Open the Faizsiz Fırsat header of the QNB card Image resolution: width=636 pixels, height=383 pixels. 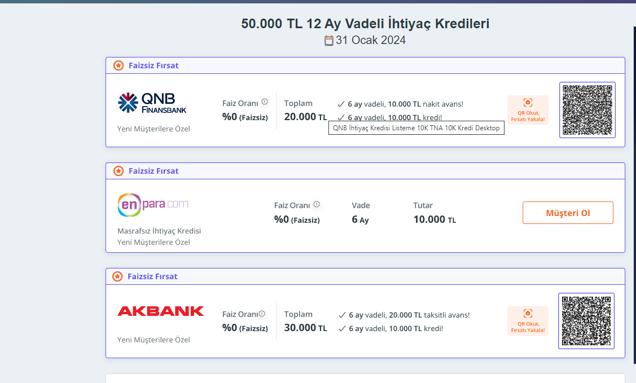365,65
